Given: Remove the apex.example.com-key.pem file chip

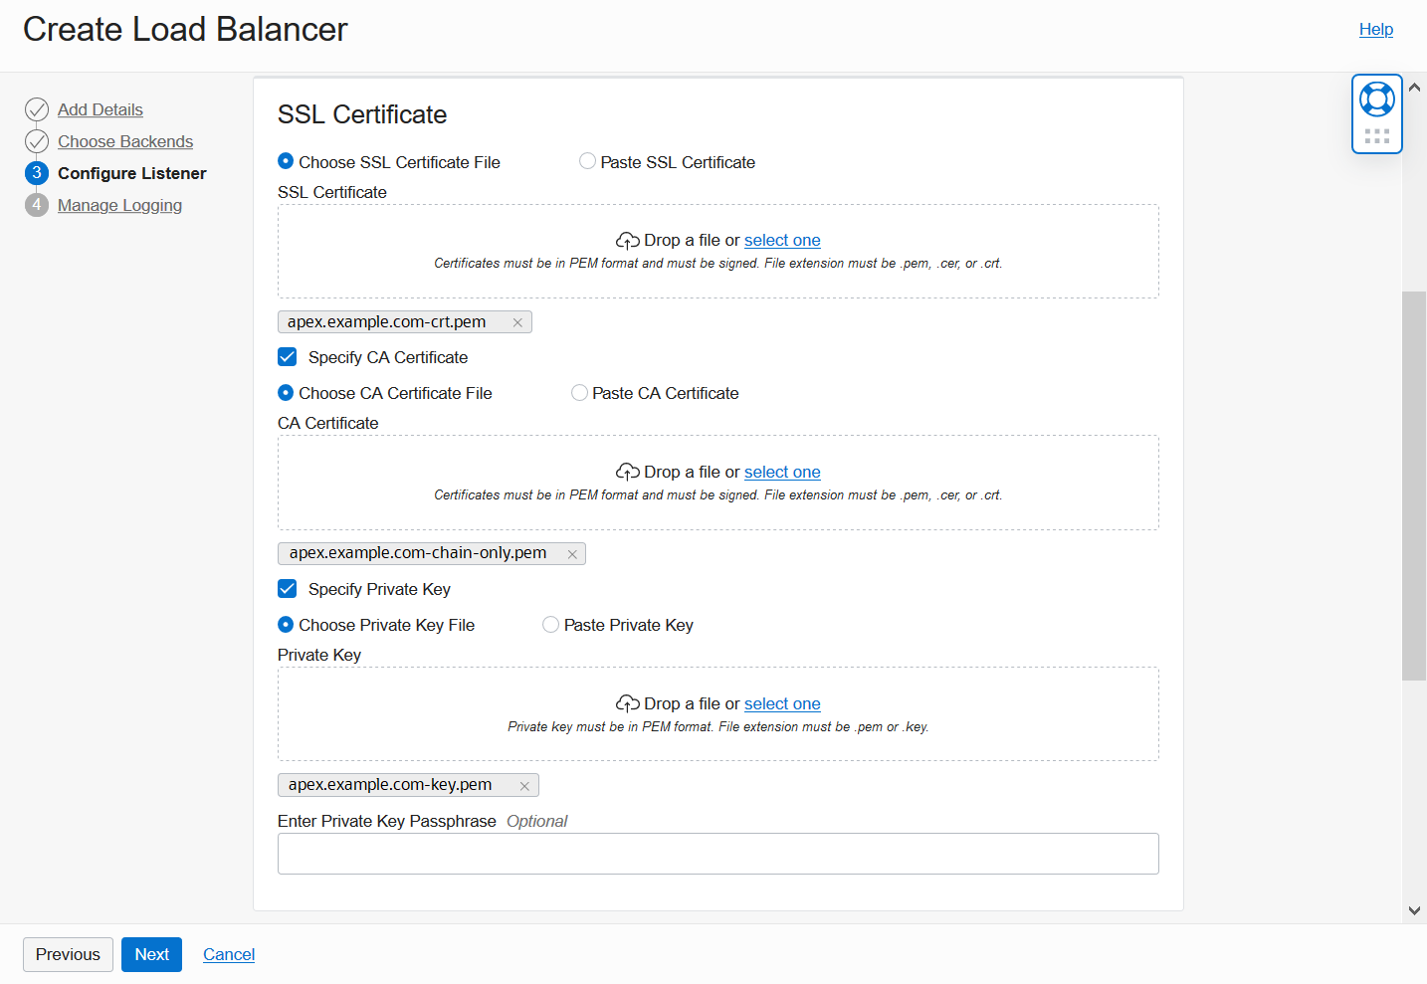Looking at the screenshot, I should click(x=524, y=785).
